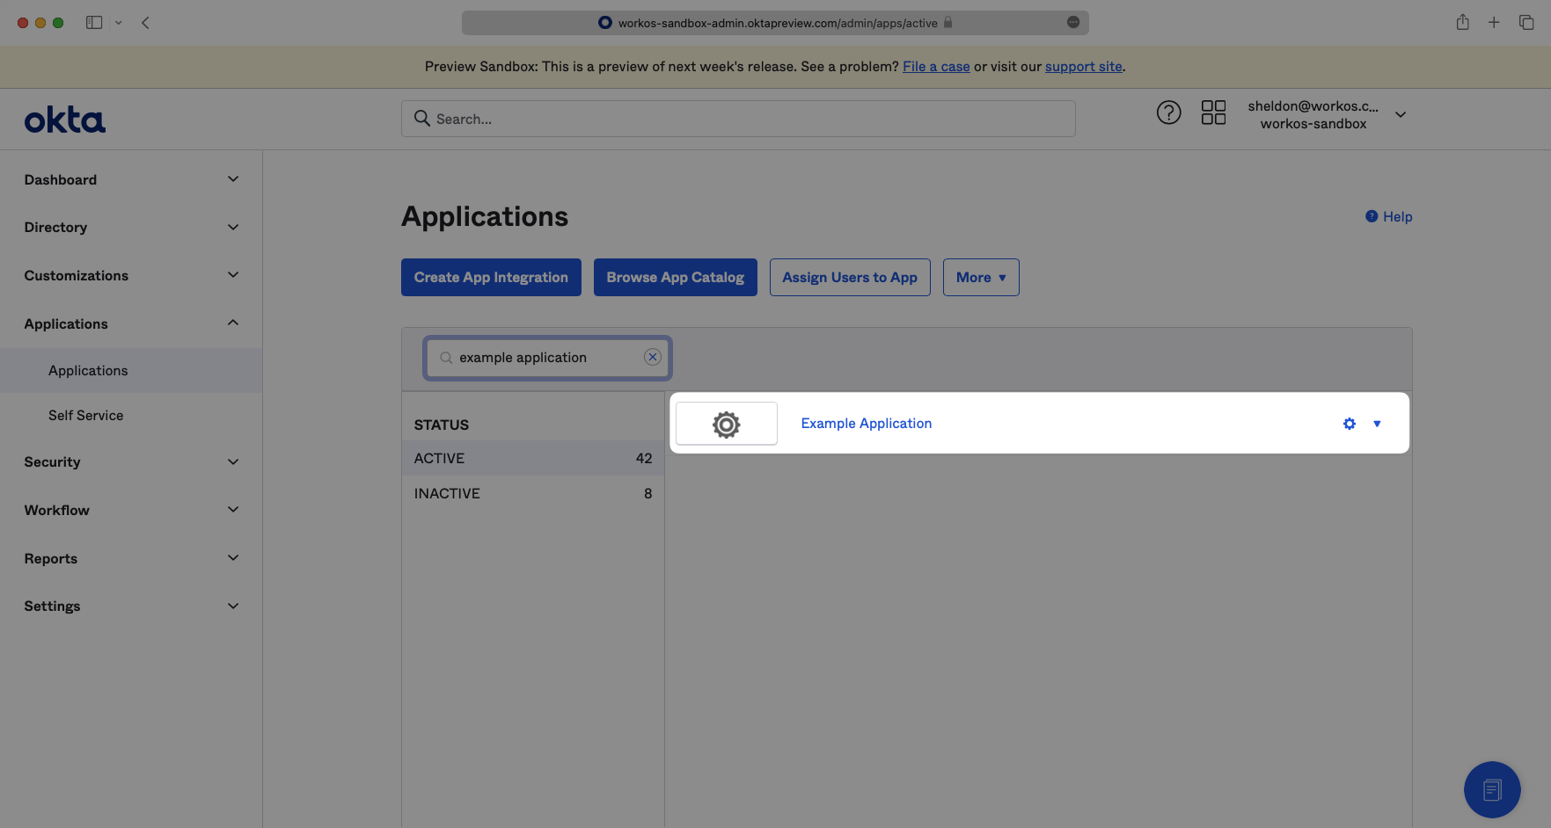
Task: Click the top Search field
Action: 738,119
